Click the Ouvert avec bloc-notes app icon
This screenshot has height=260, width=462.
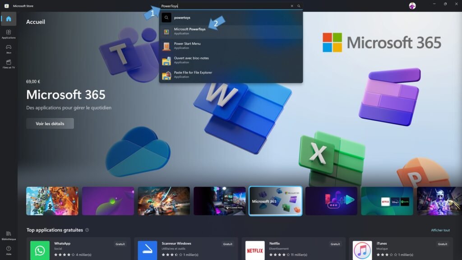tap(166, 61)
